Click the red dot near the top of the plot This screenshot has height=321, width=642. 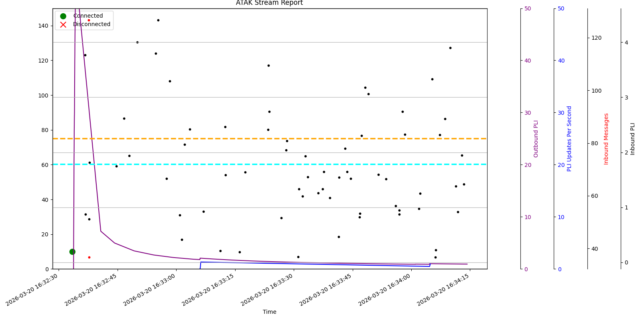[x=89, y=20]
